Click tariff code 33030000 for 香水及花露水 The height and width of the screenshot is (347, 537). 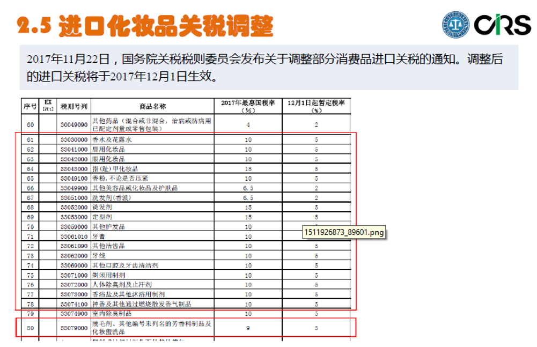coord(73,140)
